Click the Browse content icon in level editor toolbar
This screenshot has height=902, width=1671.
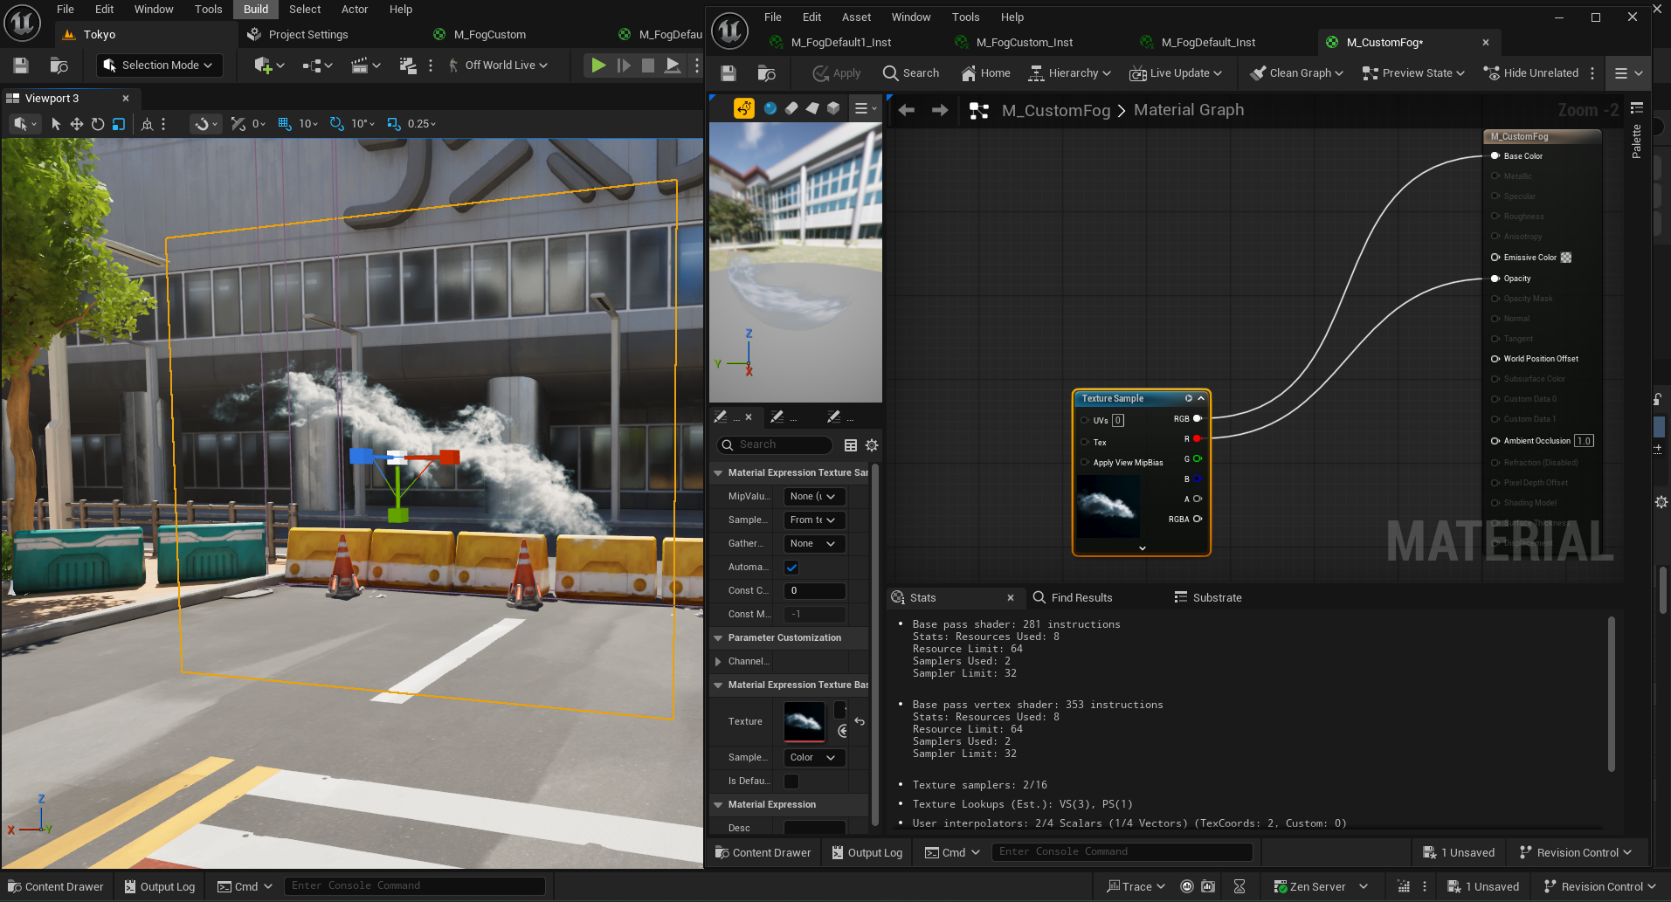[x=59, y=65]
